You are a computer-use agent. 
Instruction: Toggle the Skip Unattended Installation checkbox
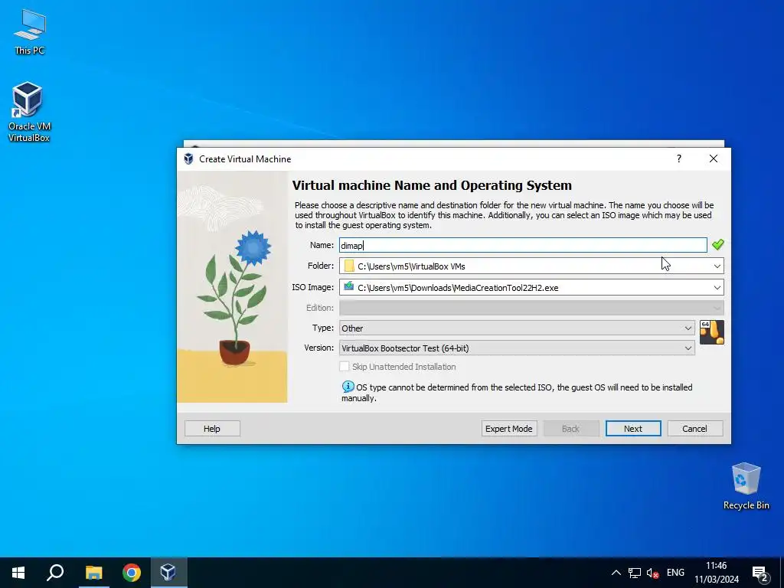(x=344, y=367)
